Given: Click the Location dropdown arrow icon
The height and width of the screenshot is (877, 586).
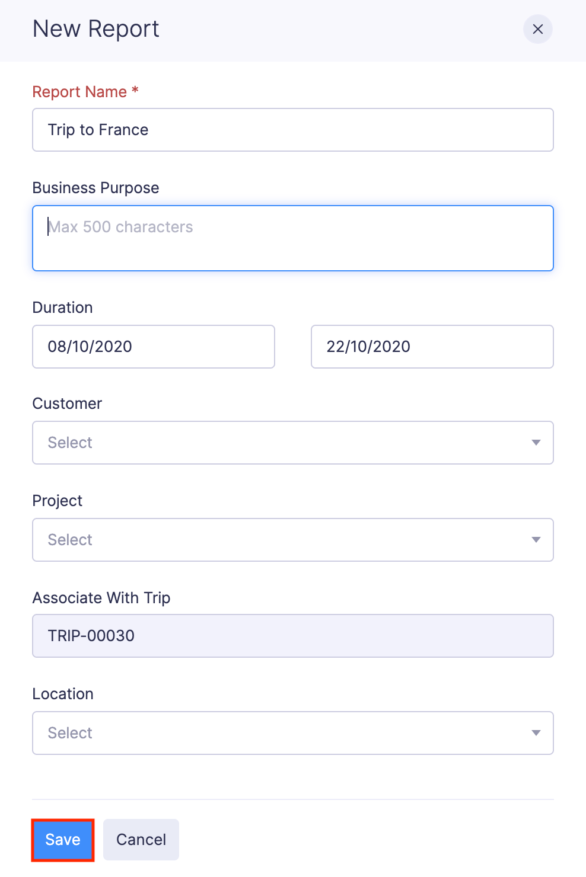Looking at the screenshot, I should (x=536, y=733).
